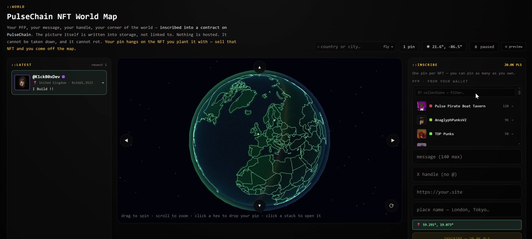
Task: Click the ::WORLD header label
Action: click(x=16, y=7)
